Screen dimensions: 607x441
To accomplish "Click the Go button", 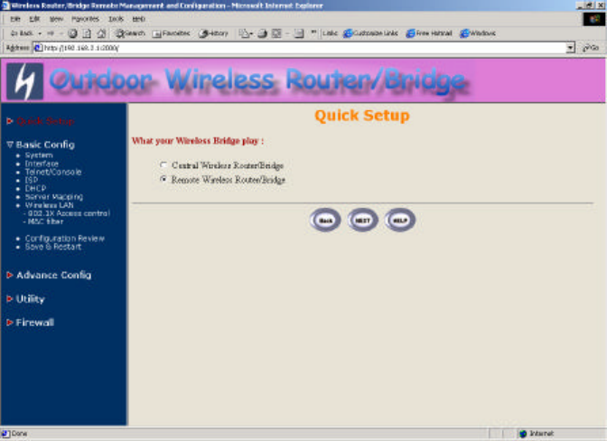I will [591, 48].
